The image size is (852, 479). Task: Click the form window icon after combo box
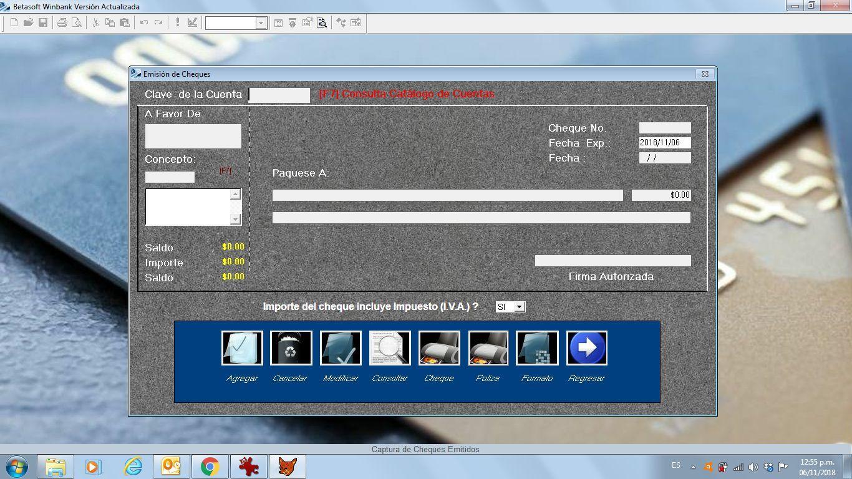click(278, 22)
